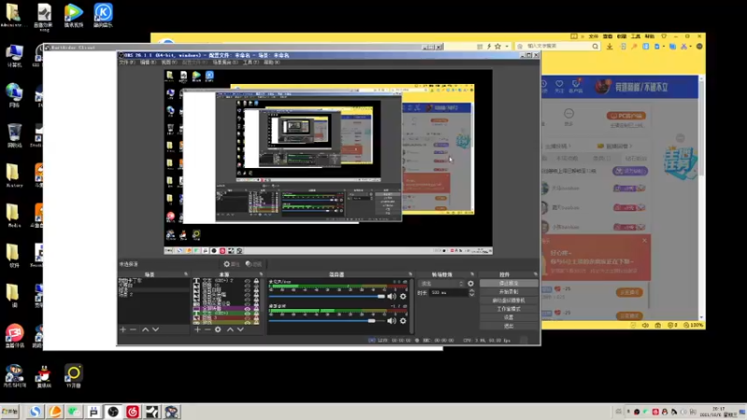Toggle visibility of yellow source row
The image size is (747, 420).
247,323
